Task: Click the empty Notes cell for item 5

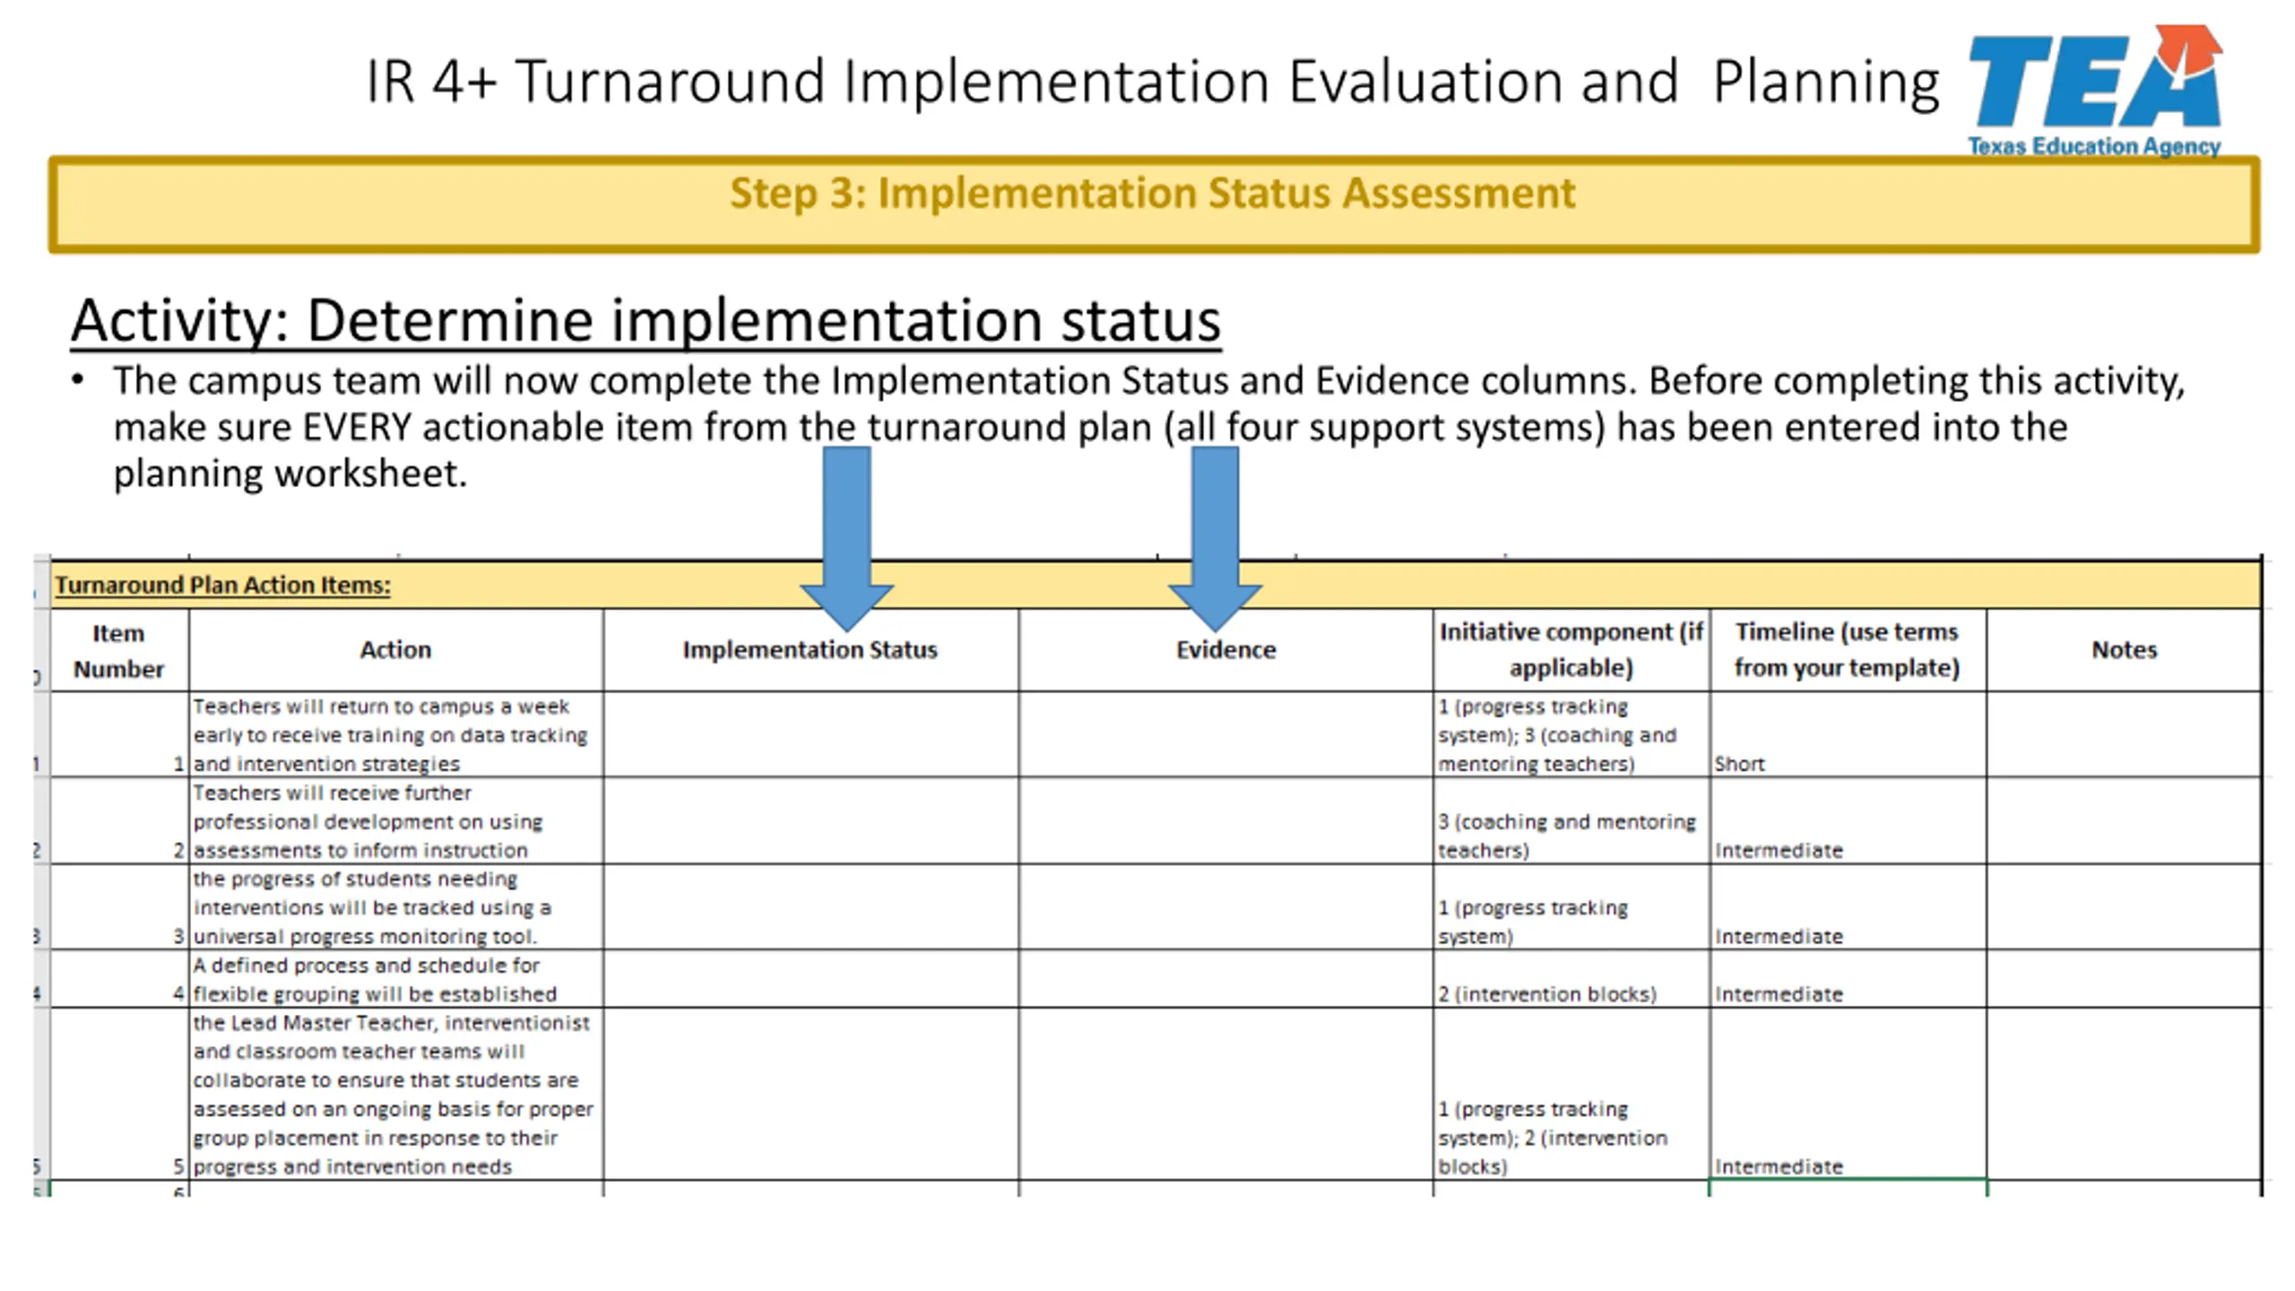Action: pyautogui.click(x=2124, y=1094)
